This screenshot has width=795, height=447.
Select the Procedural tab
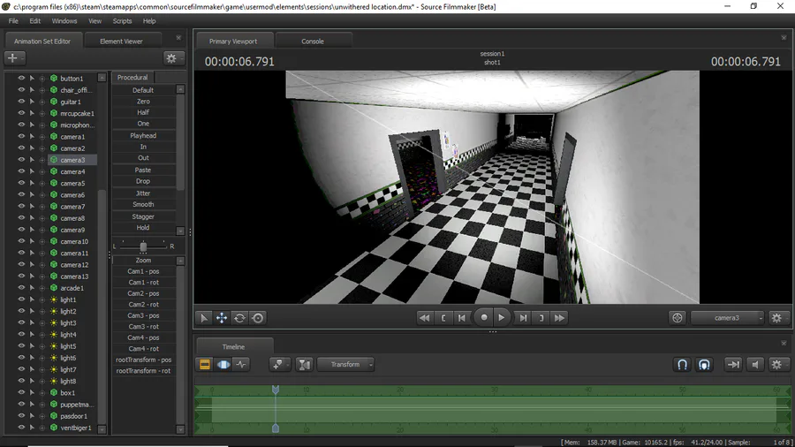(x=132, y=78)
